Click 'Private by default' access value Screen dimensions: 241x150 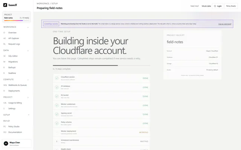coord(212,70)
